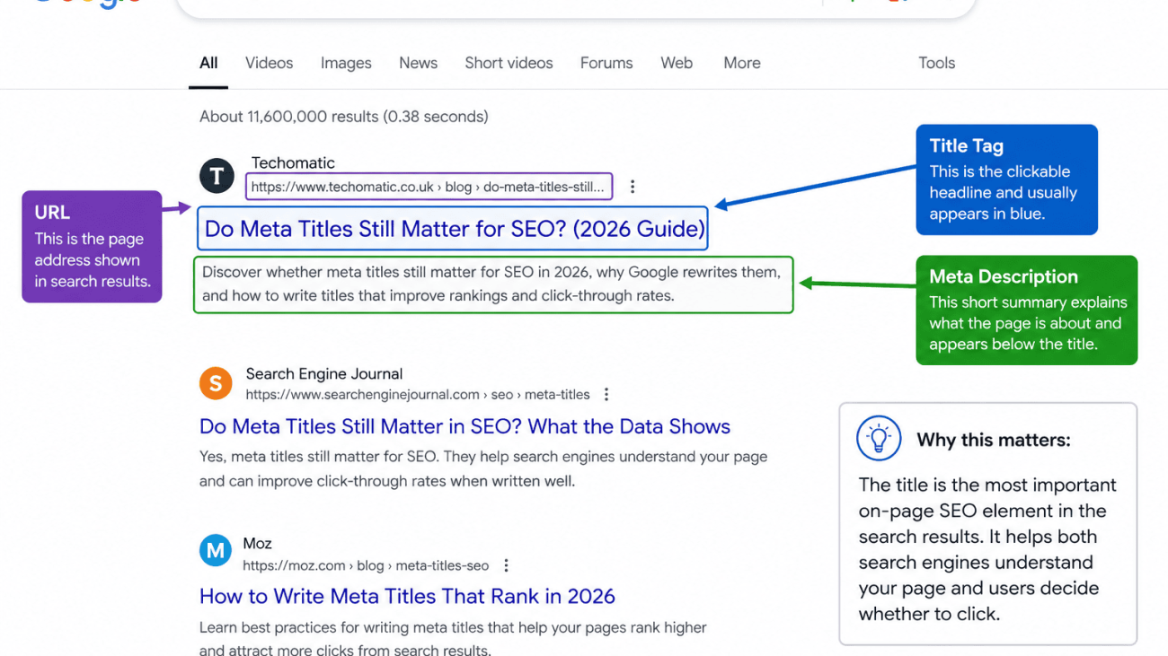Click the moz.com blog URL breadcrumb
The width and height of the screenshot is (1168, 656).
[x=366, y=565]
